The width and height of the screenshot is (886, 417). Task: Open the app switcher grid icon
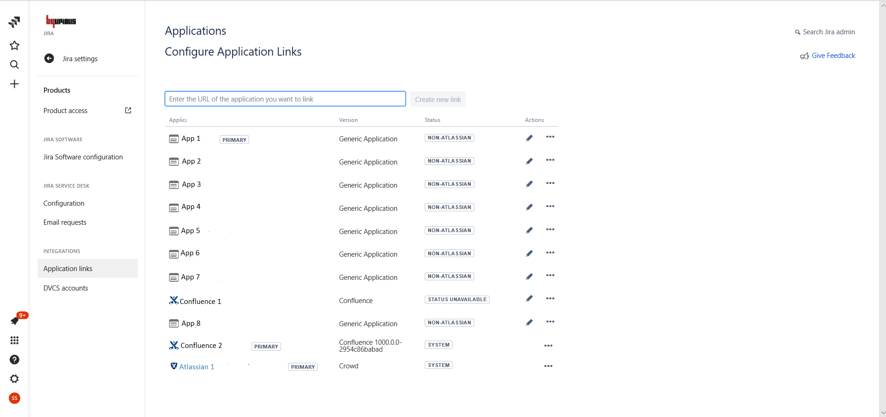pos(14,341)
